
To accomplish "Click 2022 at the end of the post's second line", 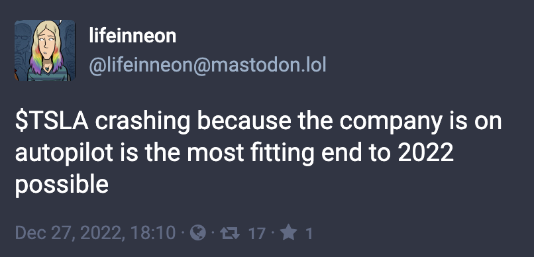I will (425, 154).
